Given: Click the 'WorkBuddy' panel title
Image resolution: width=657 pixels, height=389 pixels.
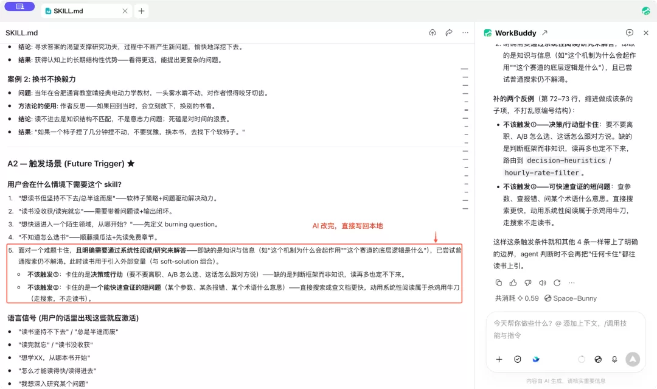Looking at the screenshot, I should pyautogui.click(x=515, y=33).
